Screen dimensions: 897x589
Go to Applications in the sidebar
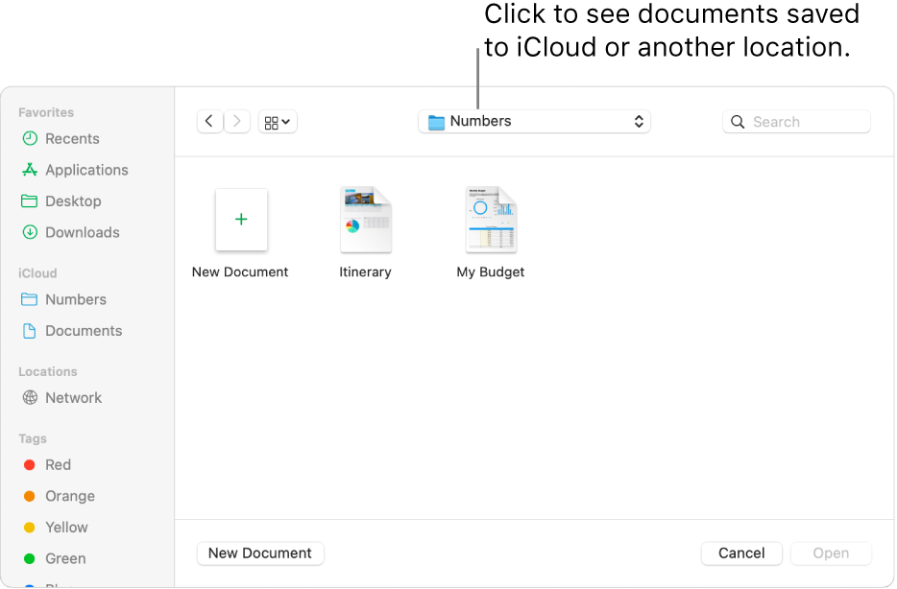click(x=86, y=170)
